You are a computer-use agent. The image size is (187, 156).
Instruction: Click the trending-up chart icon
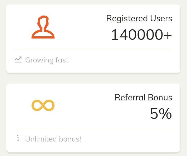coord(18,60)
